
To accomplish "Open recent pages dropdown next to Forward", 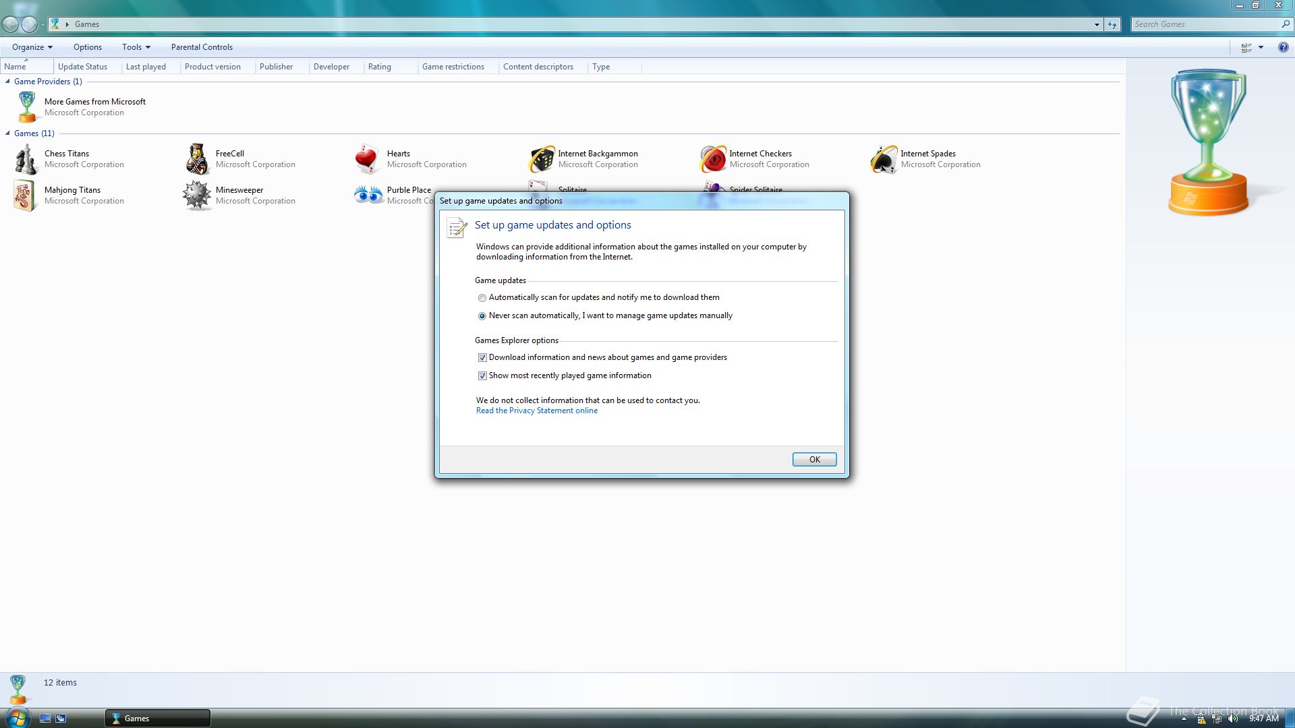I will click(x=42, y=25).
